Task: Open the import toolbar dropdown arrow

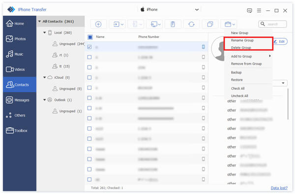Action: [122, 24]
